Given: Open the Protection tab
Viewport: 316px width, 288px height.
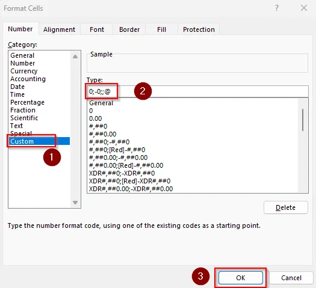Looking at the screenshot, I should pos(199,29).
